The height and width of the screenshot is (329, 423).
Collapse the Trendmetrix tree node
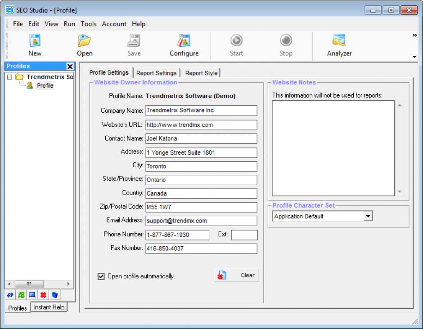[x=9, y=77]
